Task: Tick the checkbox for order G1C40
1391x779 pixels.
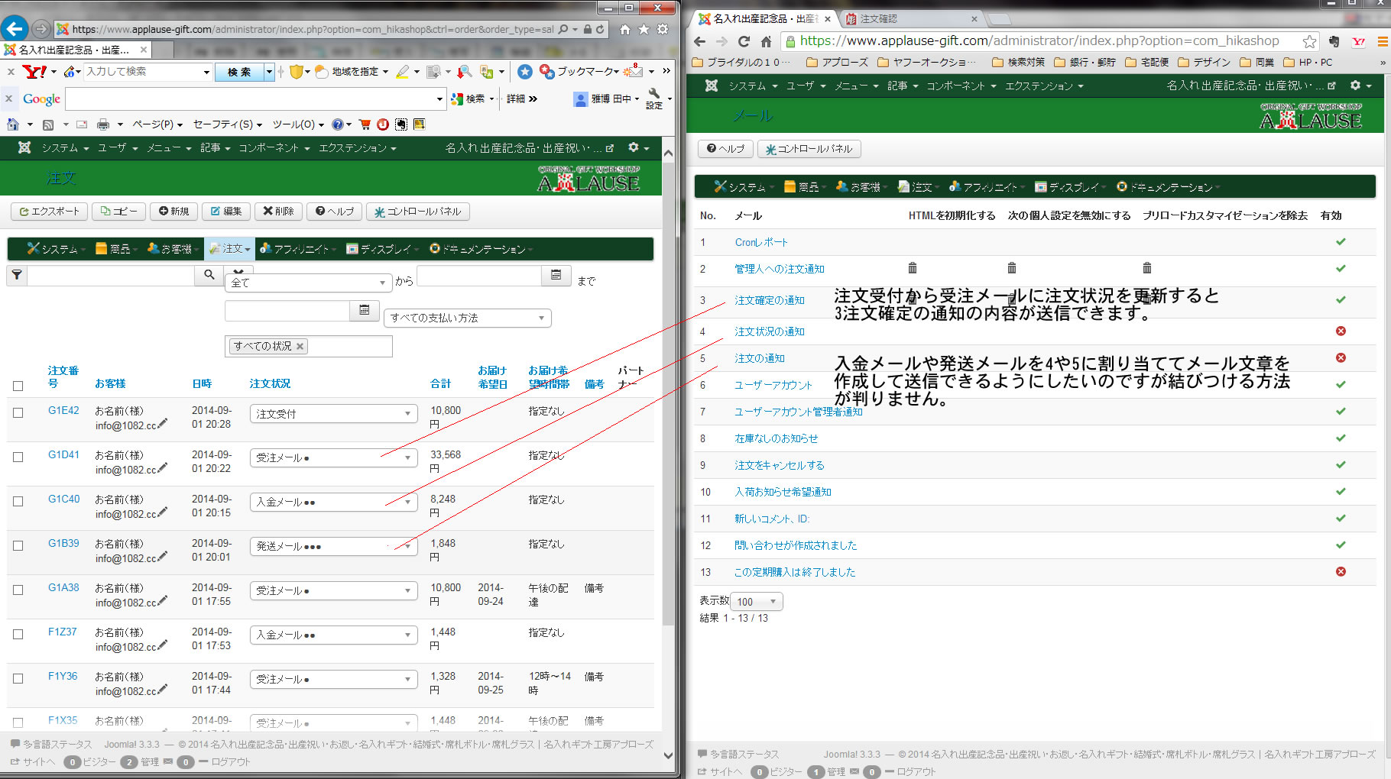Action: (x=18, y=501)
